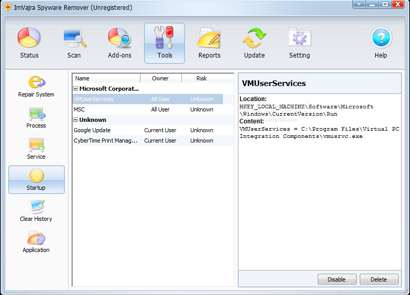Screen dimensions: 410x295
Task: Select the MSC startup entry
Action: pos(153,109)
